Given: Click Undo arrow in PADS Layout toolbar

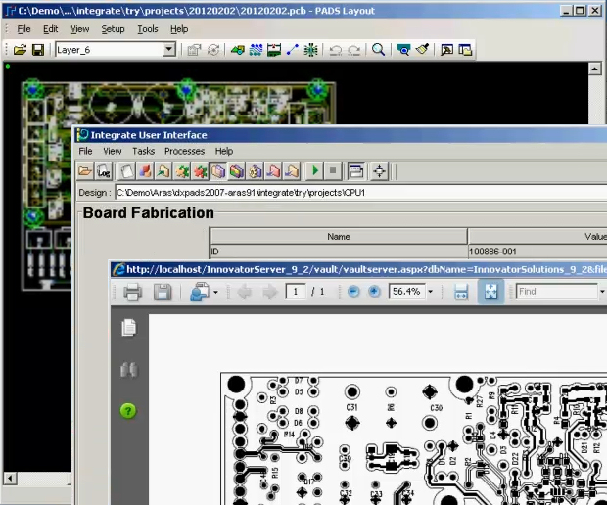Looking at the screenshot, I should pos(335,50).
